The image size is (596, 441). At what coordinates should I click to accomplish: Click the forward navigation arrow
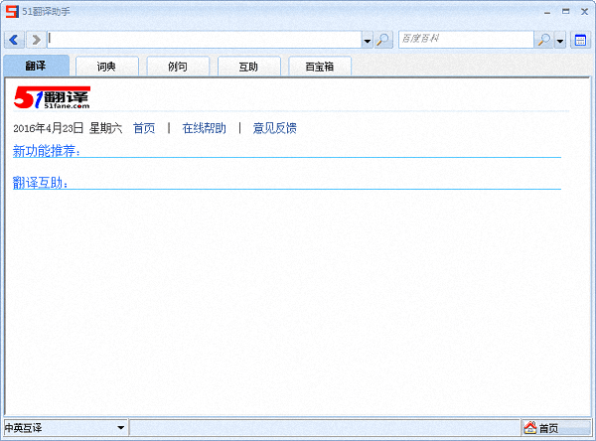[x=36, y=40]
